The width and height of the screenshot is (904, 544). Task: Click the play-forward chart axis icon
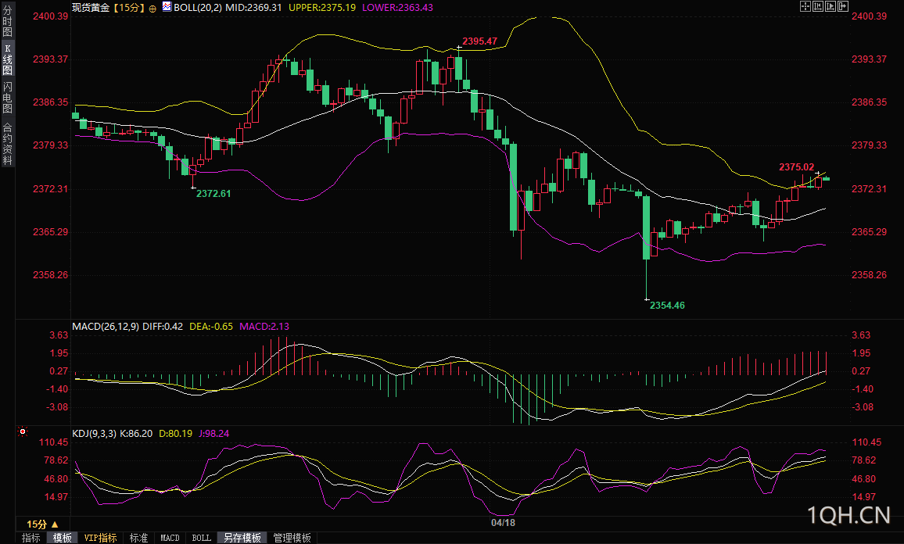tap(830, 6)
